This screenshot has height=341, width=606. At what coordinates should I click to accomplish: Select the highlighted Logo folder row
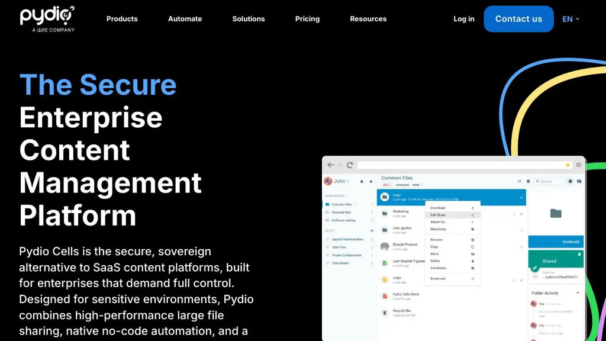[451, 197]
